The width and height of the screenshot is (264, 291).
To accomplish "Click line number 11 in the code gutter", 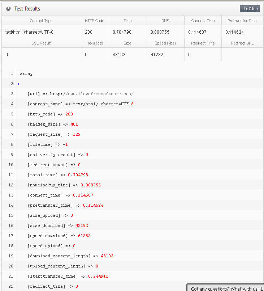I will pos(11,175).
